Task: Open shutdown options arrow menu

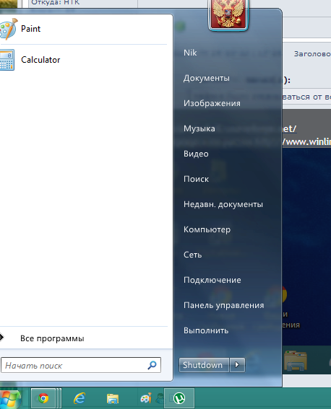Action: tap(237, 365)
